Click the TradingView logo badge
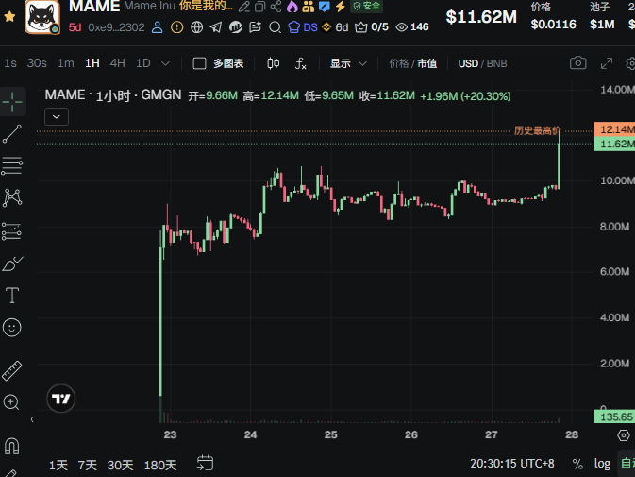Screen dimensions: 635x477 point(60,399)
